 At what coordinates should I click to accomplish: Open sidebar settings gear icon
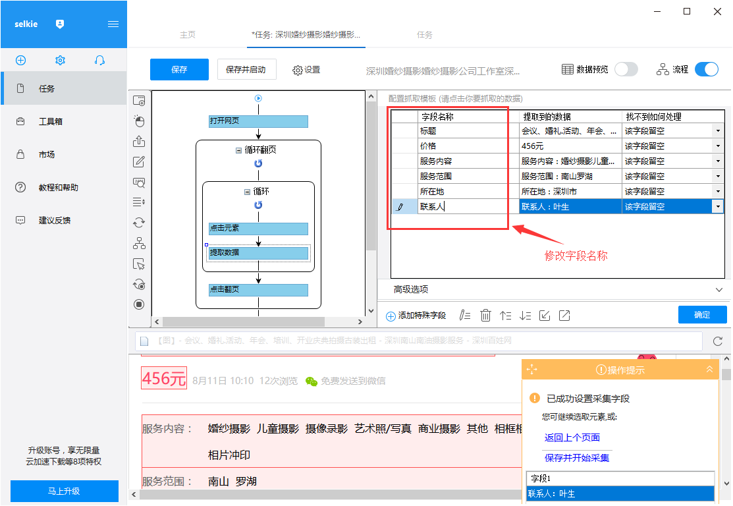[x=60, y=61]
